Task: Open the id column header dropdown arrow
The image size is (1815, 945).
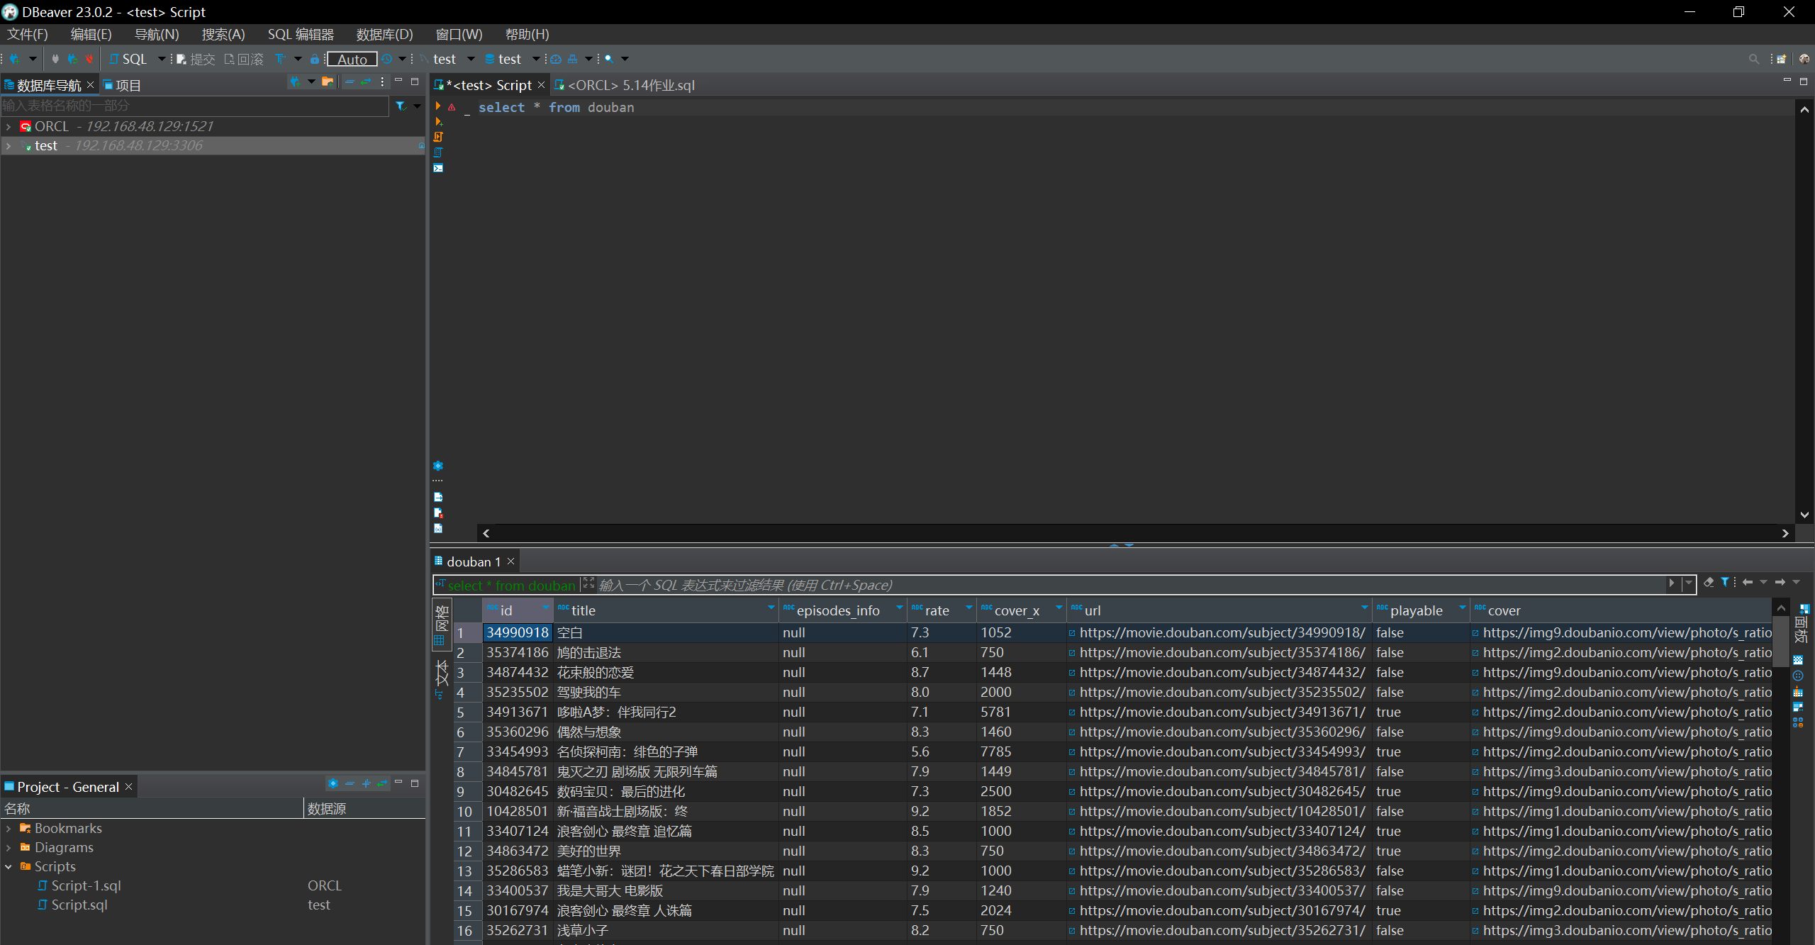Action: click(546, 608)
